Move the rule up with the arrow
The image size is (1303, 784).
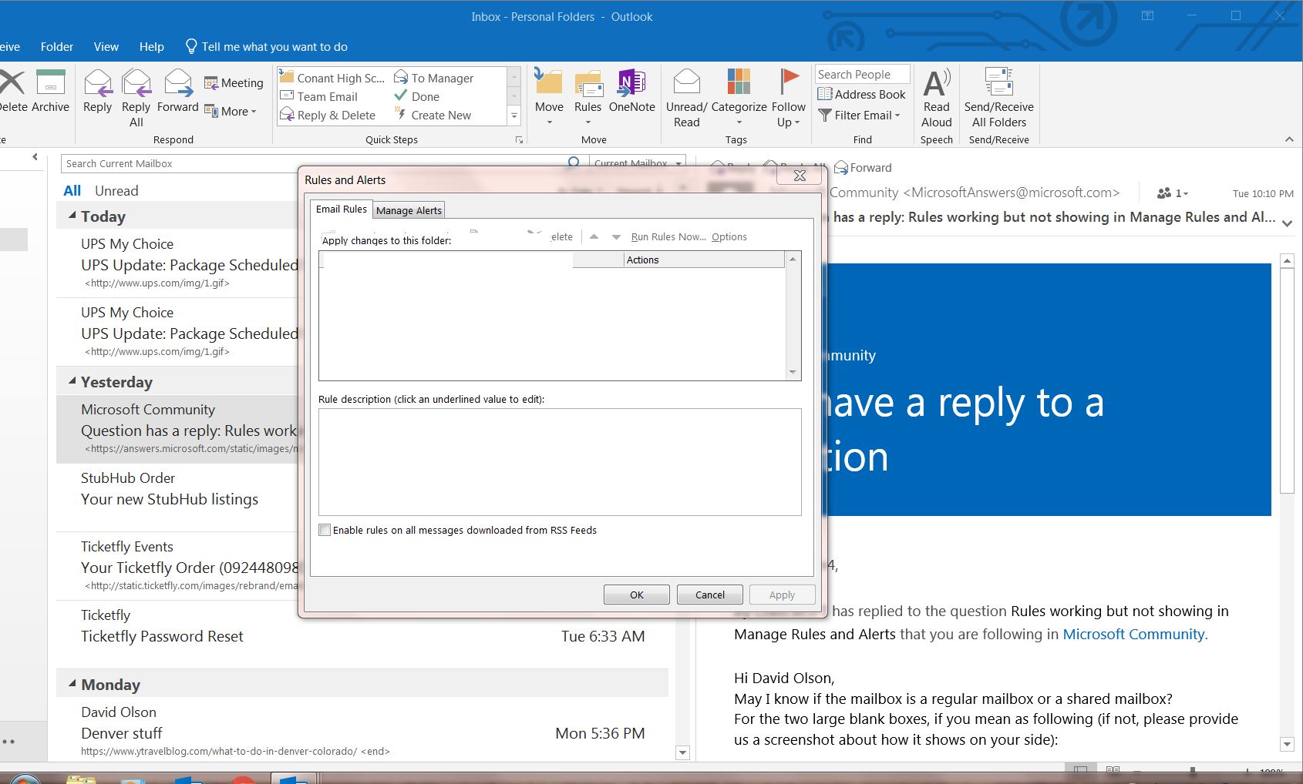[x=594, y=236]
